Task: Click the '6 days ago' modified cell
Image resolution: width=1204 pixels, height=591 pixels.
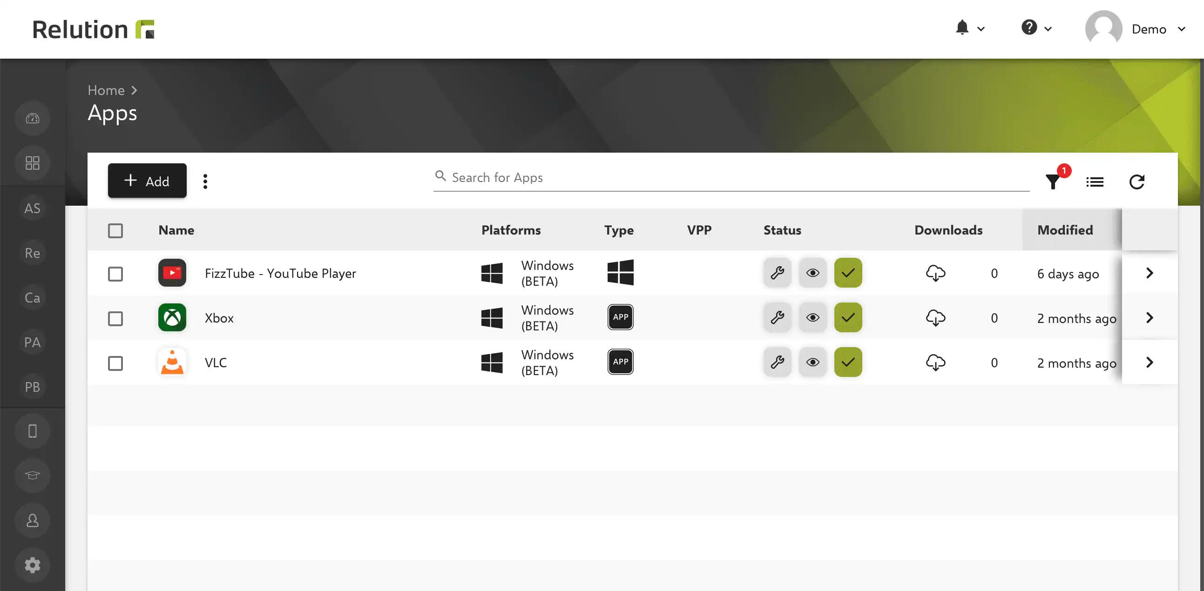Action: 1068,274
